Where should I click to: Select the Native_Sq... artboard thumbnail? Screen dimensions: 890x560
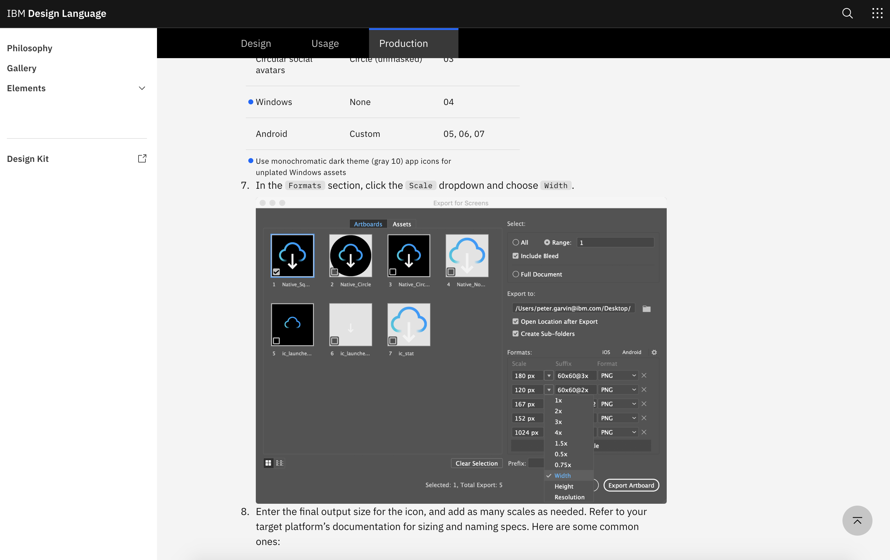pyautogui.click(x=292, y=256)
